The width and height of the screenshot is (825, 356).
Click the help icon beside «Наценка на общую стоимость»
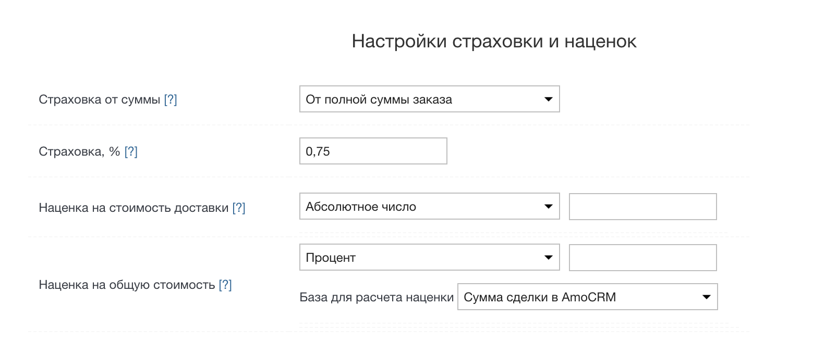point(226,285)
